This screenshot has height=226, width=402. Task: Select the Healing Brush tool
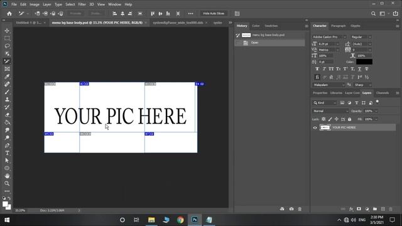[x=7, y=84]
